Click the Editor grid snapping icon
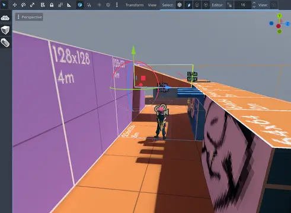 pyautogui.click(x=229, y=5)
